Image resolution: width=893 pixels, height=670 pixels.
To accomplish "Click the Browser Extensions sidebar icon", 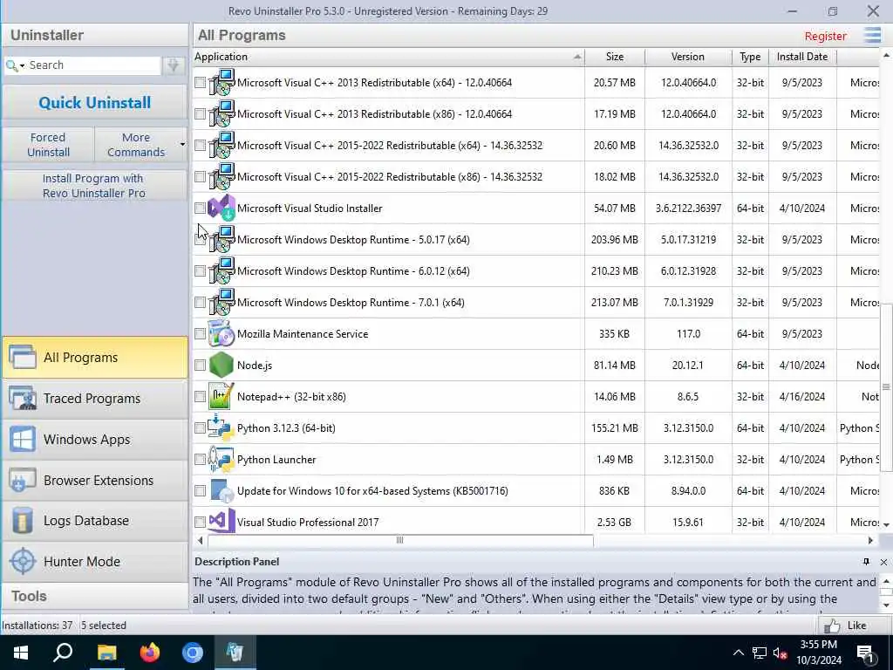I will point(22,481).
